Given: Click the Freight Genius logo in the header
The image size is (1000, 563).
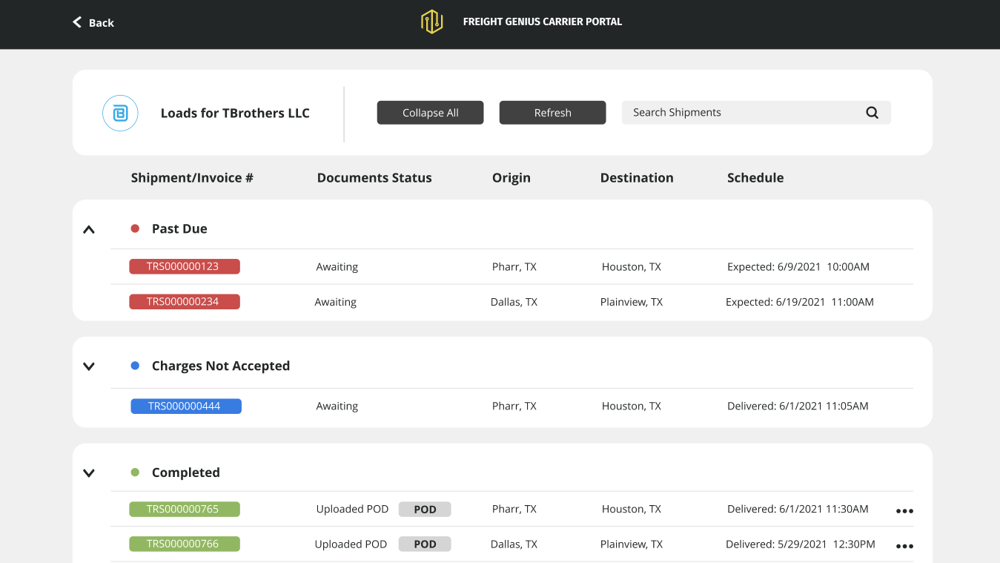Looking at the screenshot, I should [x=432, y=22].
